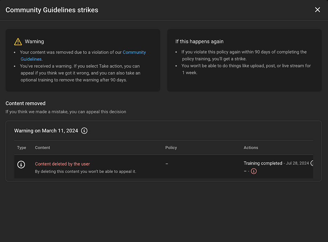Click info icon after Jul 28, 2024

(312, 163)
